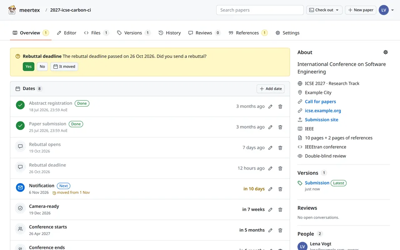
Task: Delete the Paper submission date
Action: pos(280,127)
